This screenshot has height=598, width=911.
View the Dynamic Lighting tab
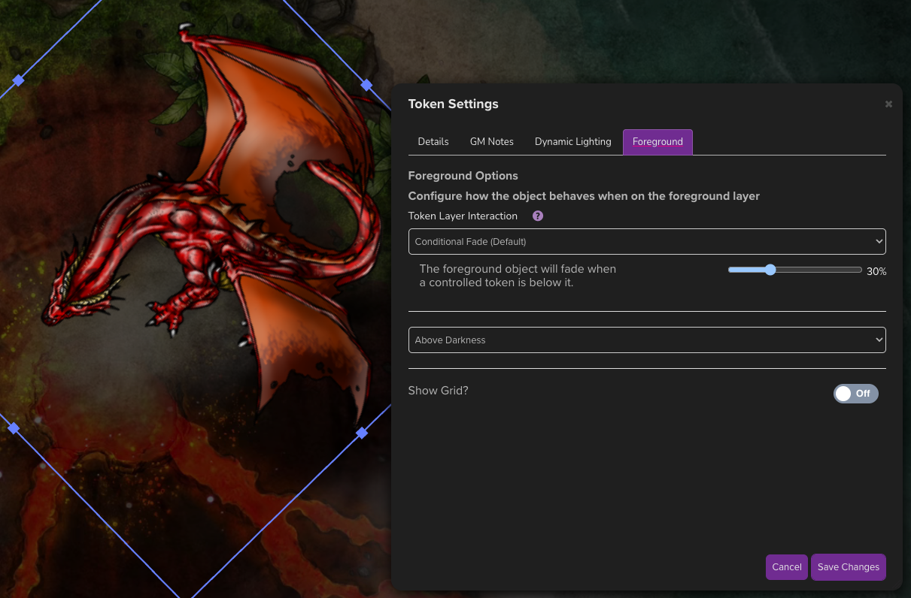(572, 141)
